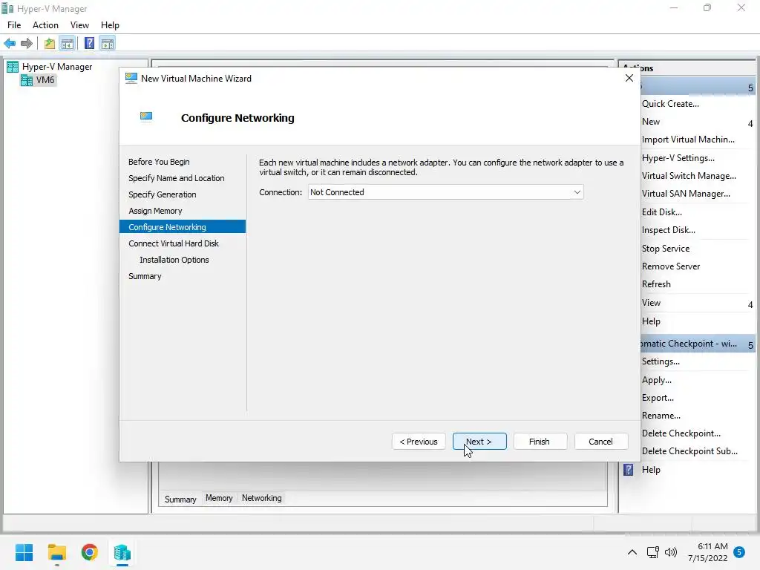Viewport: 760px width, 570px height.
Task: Click Remove Server action
Action: coord(671,266)
